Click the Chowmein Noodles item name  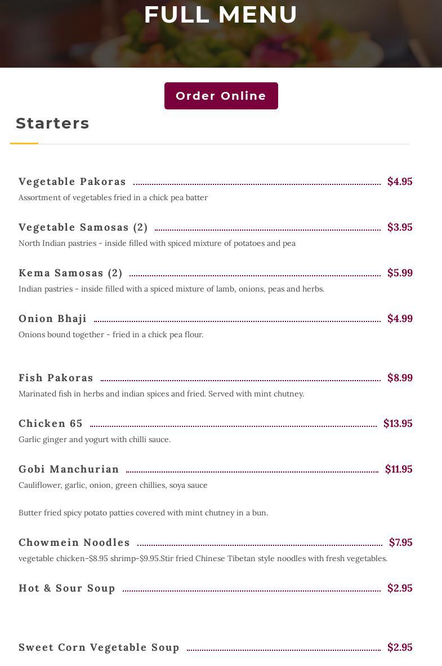[x=74, y=542]
